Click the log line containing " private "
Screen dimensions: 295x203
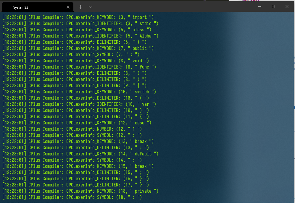coord(80,191)
